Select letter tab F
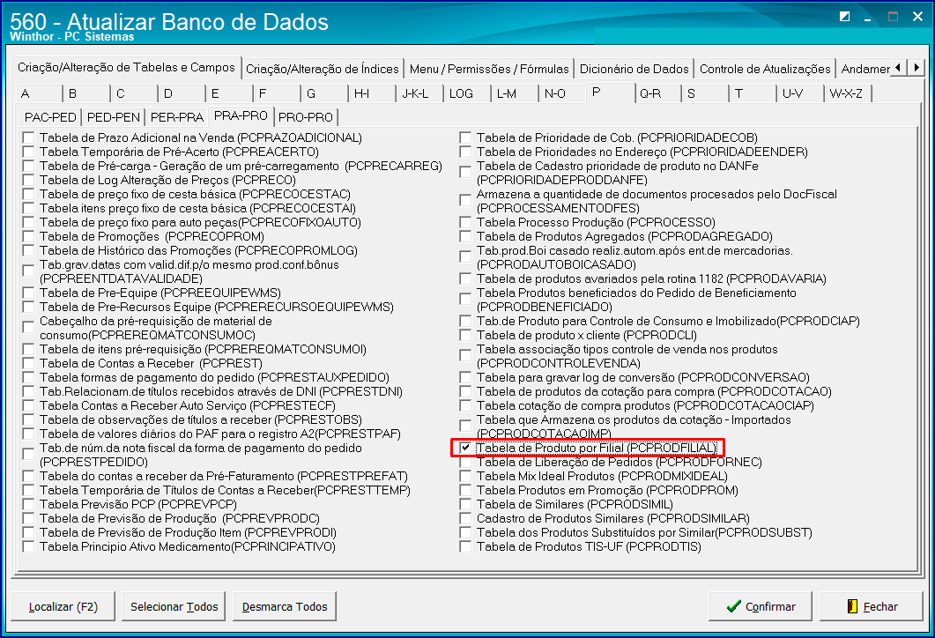Image resolution: width=935 pixels, height=638 pixels. point(277,93)
